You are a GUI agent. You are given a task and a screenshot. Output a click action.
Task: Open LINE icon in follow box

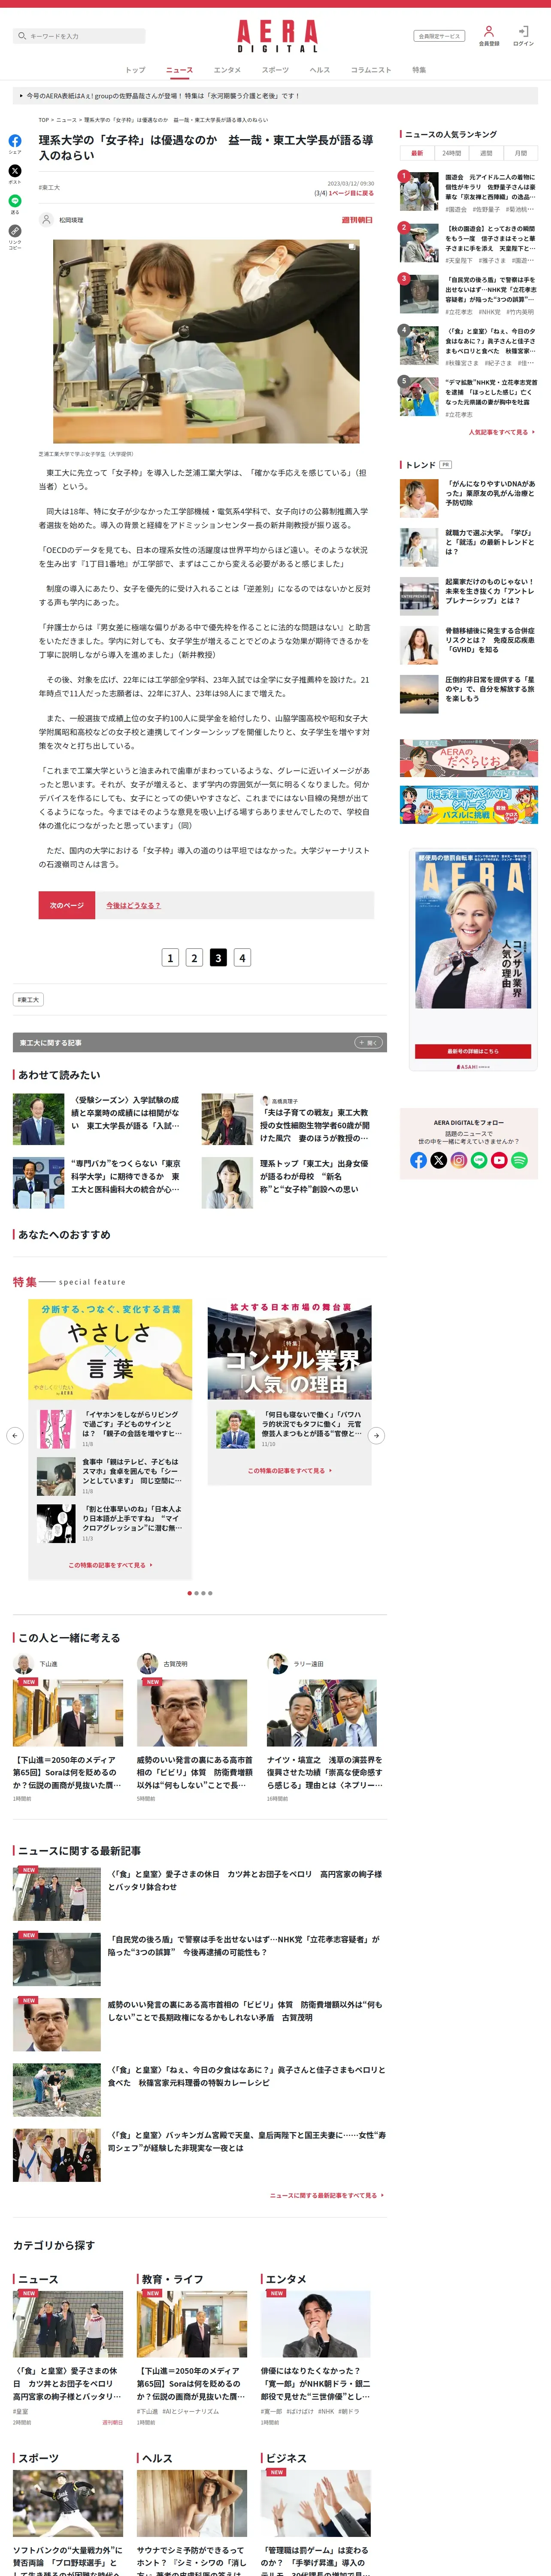click(479, 1160)
